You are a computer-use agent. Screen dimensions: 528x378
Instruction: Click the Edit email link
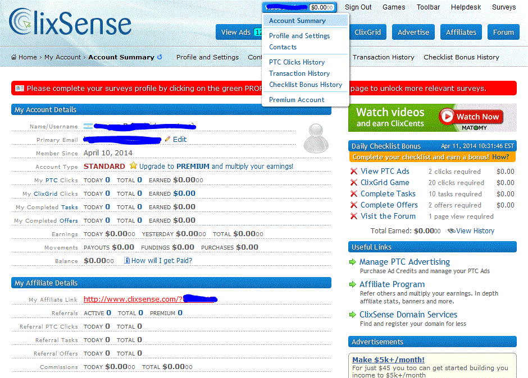click(180, 139)
